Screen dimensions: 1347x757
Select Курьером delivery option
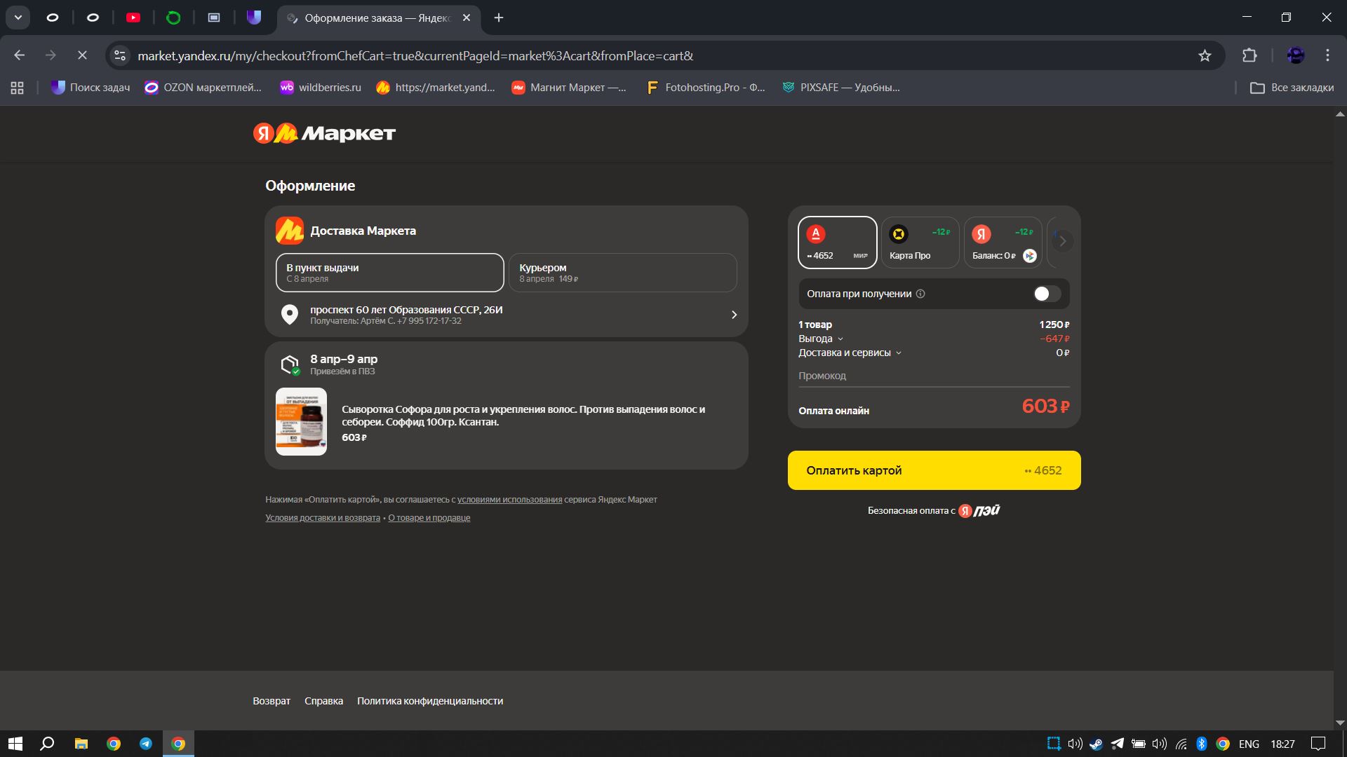pos(622,273)
